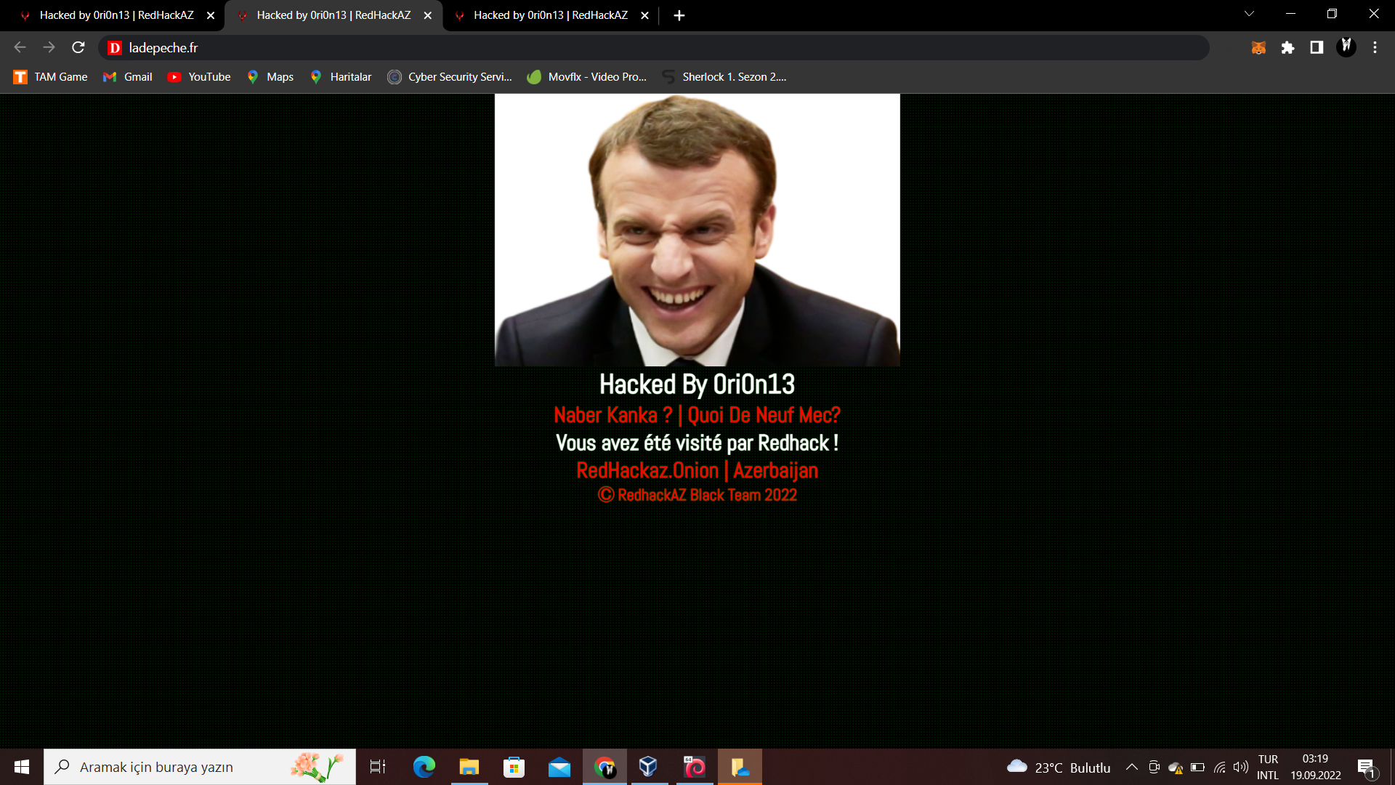
Task: Open the TAM Game bookmark
Action: coord(50,77)
